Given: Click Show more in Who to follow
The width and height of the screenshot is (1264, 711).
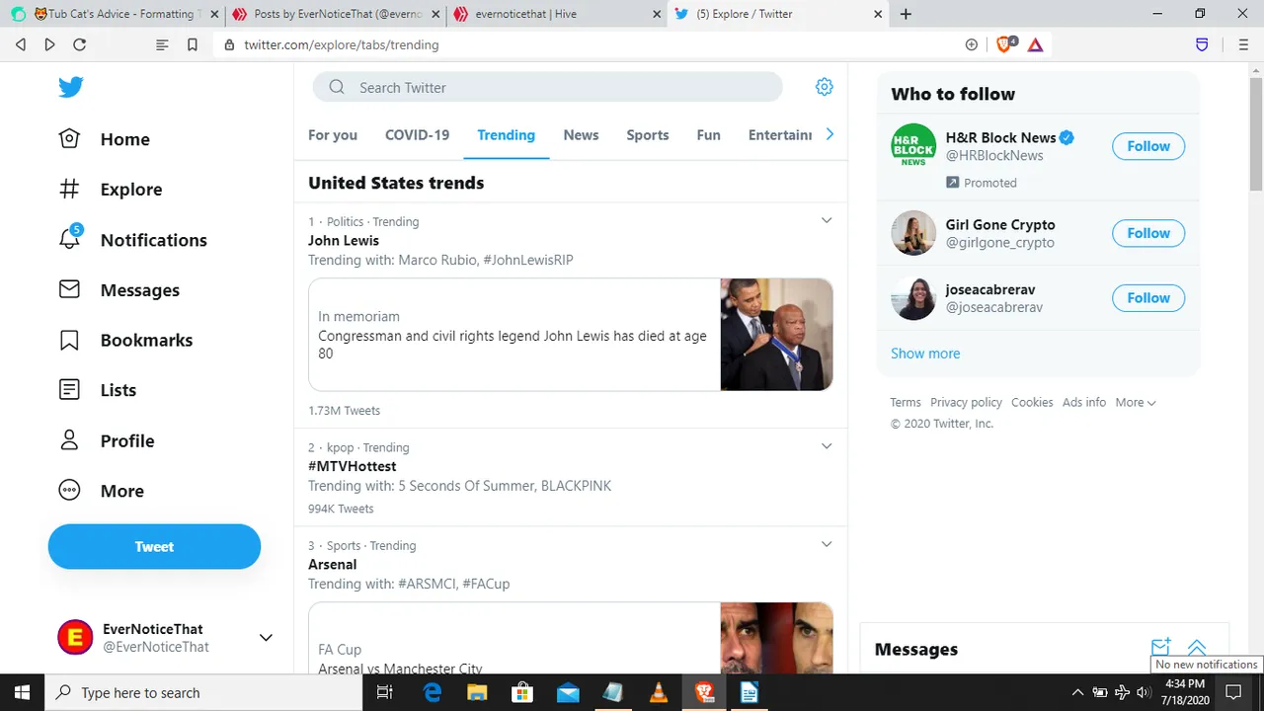Looking at the screenshot, I should click(x=925, y=353).
